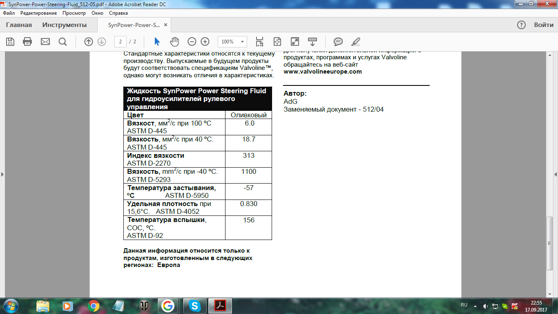Close the SynPower document tab
The height and width of the screenshot is (314, 558).
coord(165,25)
